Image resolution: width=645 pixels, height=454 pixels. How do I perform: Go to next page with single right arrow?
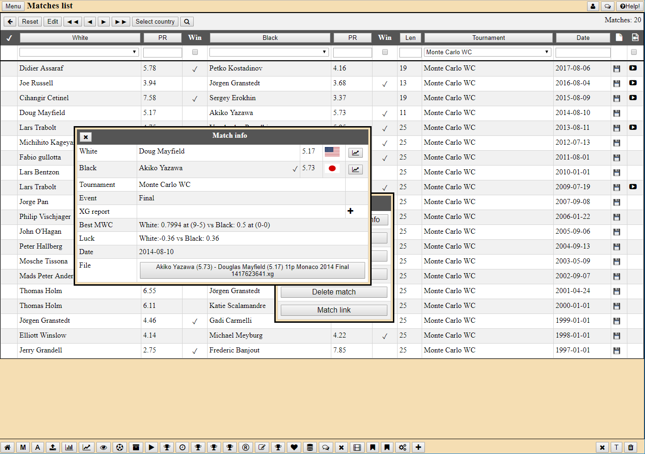[103, 22]
